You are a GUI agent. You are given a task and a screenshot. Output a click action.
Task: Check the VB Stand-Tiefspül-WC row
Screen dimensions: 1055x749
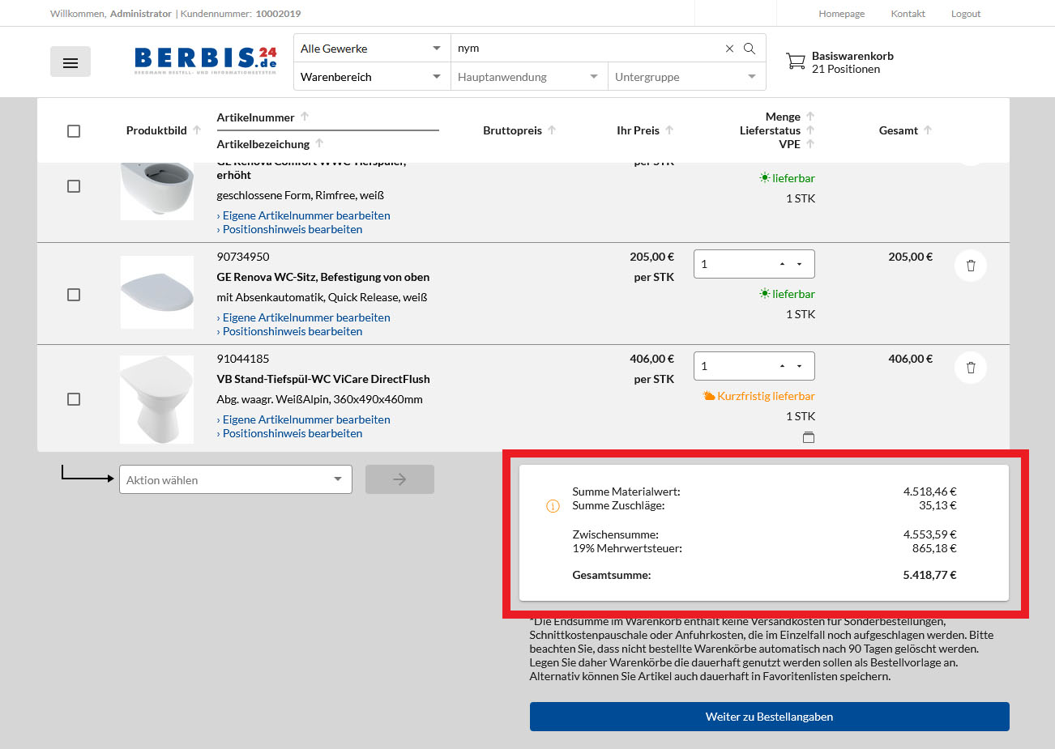click(x=74, y=399)
